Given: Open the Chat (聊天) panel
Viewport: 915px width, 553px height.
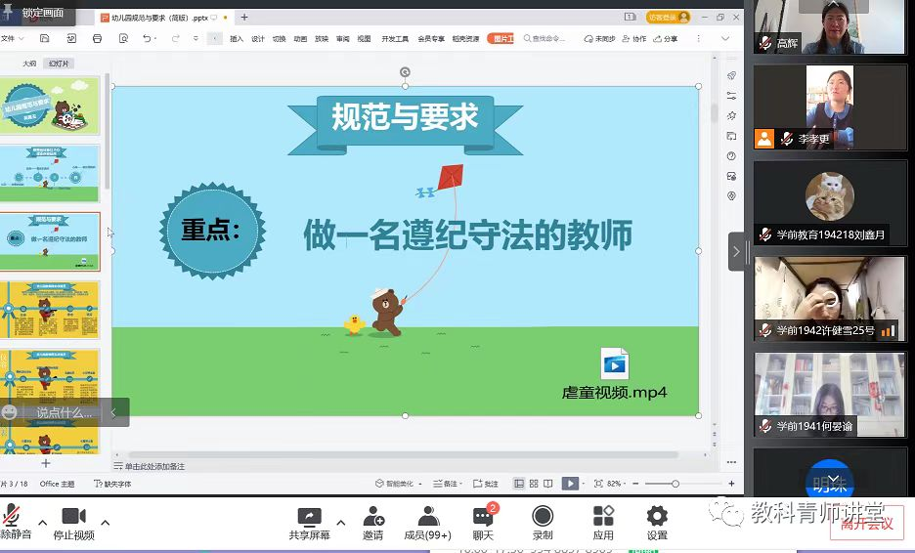Looking at the screenshot, I should tap(483, 518).
